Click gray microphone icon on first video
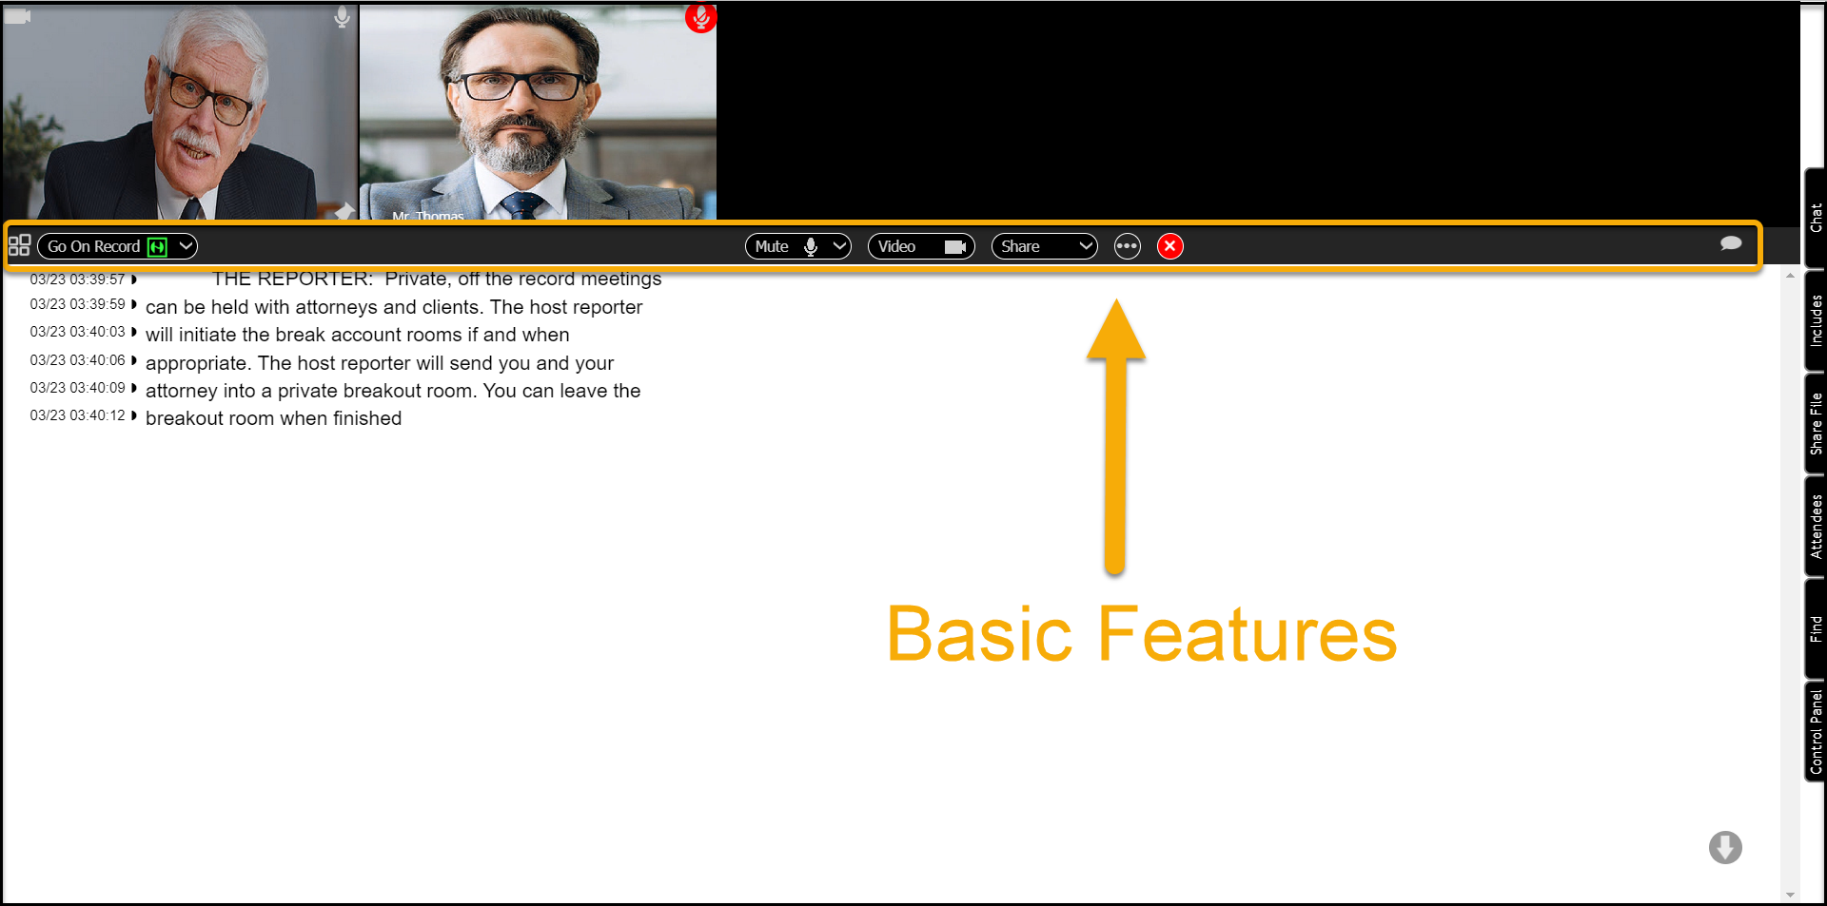1827x906 pixels. click(342, 17)
